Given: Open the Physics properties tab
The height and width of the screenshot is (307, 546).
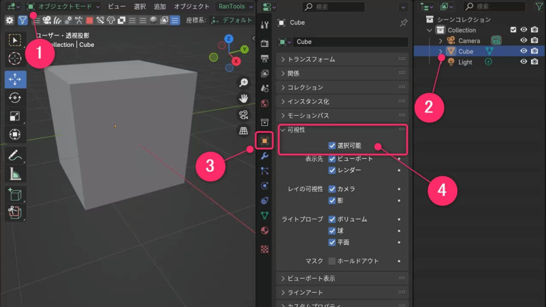Looking at the screenshot, I should (264, 186).
